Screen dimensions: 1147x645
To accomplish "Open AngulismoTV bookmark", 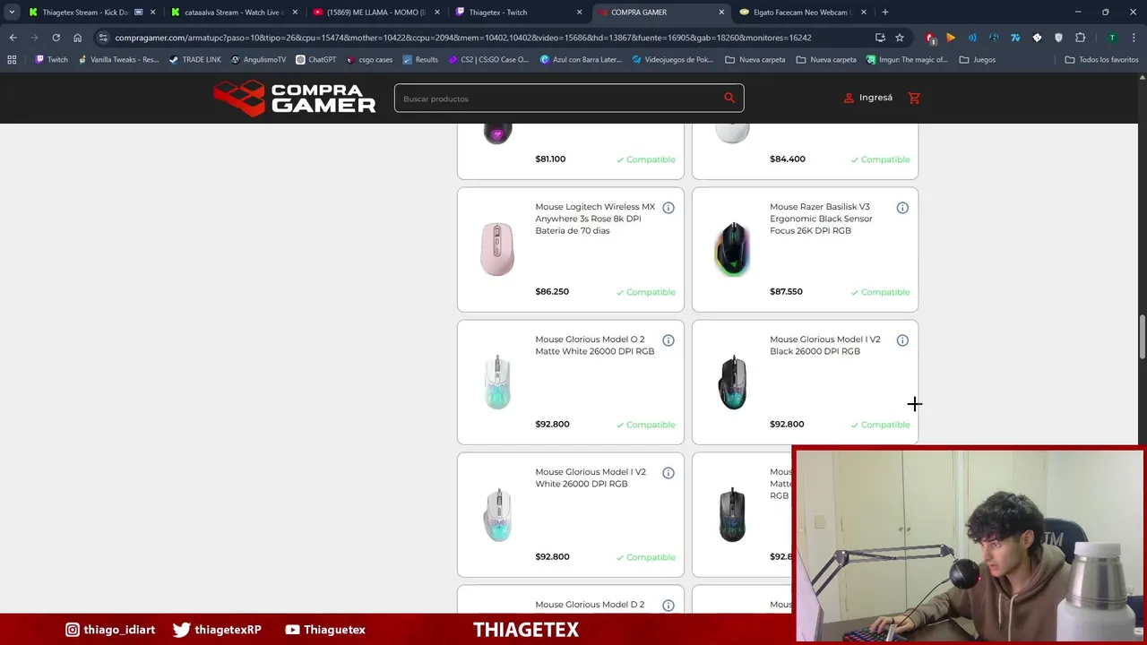I will (x=258, y=59).
